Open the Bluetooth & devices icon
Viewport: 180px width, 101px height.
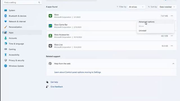[x=6, y=16]
